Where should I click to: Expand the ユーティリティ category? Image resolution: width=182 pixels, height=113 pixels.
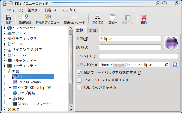tap(4, 66)
